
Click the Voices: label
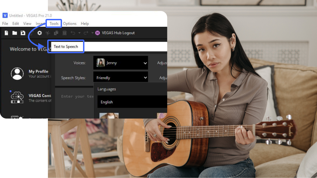click(80, 63)
